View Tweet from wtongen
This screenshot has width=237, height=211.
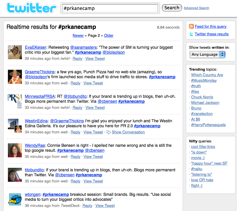pyautogui.click(x=105, y=206)
